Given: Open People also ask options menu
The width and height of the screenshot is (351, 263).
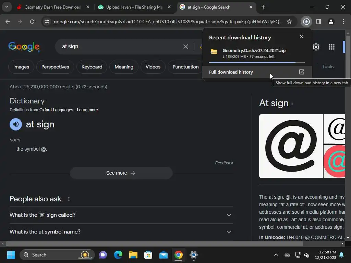Looking at the screenshot, I should tap(69, 199).
